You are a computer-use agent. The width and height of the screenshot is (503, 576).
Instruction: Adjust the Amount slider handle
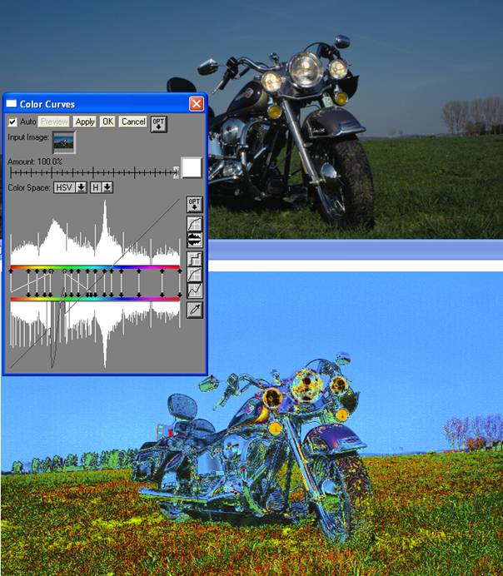pyautogui.click(x=177, y=172)
